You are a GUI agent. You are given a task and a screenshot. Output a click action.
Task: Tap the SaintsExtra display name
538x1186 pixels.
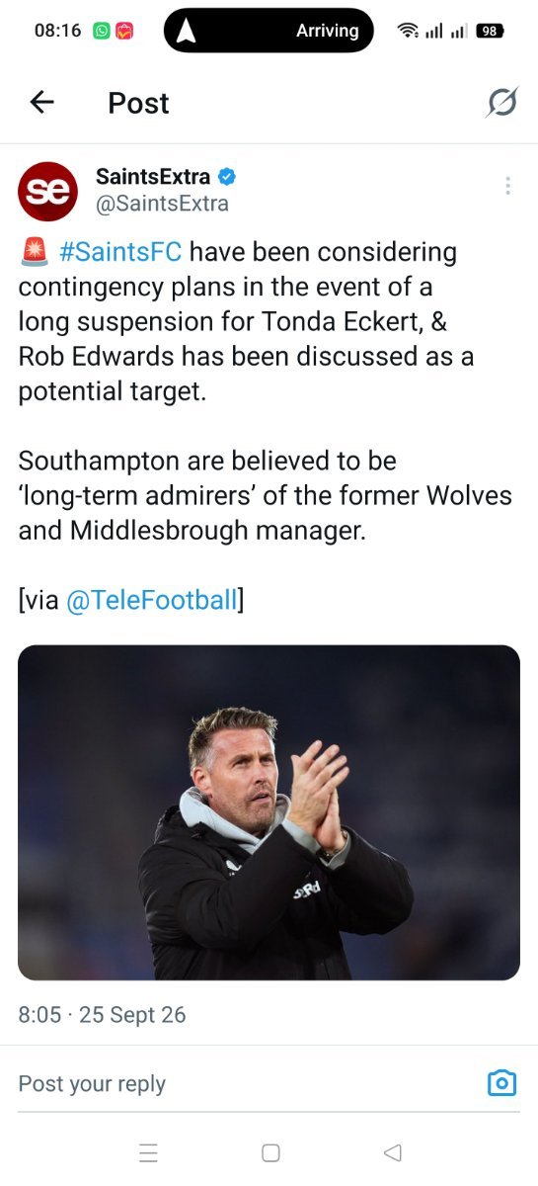tap(153, 177)
